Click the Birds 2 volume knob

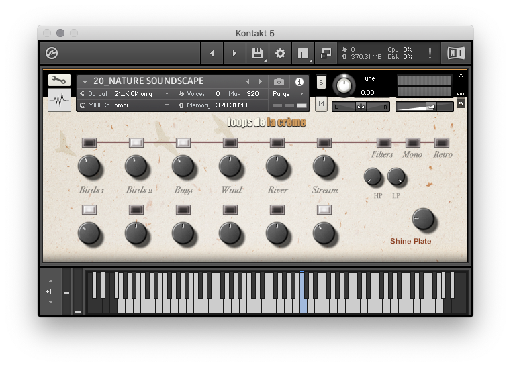136,166
